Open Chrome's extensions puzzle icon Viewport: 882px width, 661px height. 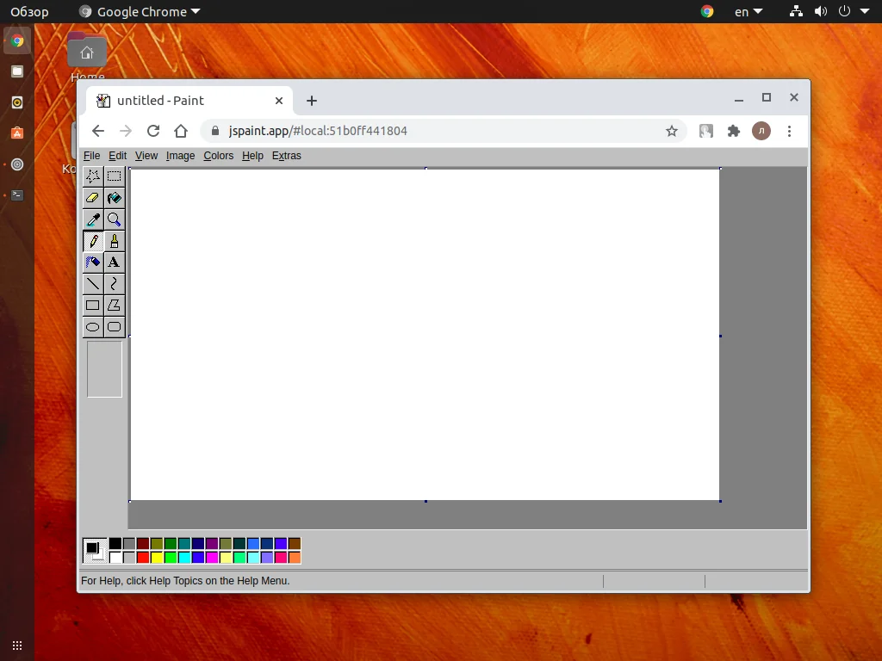click(734, 131)
